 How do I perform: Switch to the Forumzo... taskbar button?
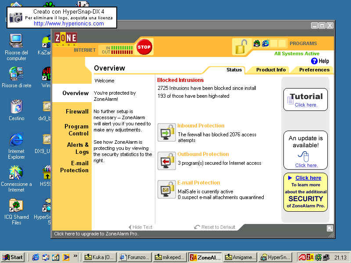click(135, 257)
